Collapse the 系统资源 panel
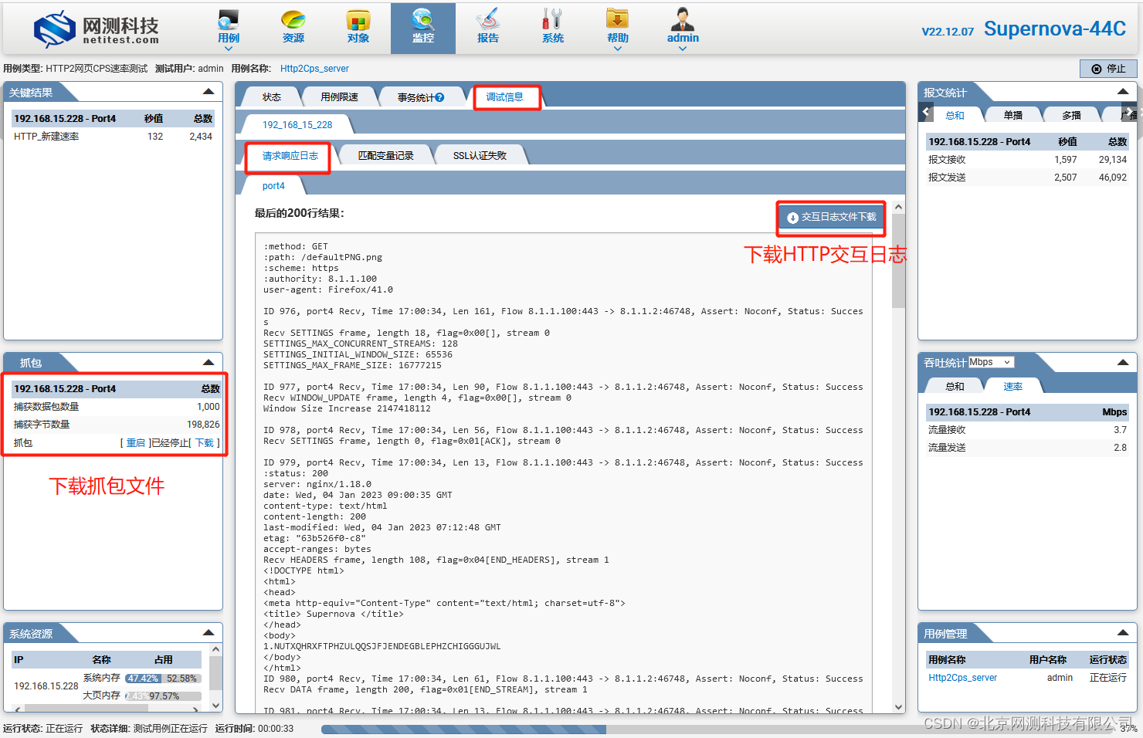The height and width of the screenshot is (738, 1143). click(209, 633)
